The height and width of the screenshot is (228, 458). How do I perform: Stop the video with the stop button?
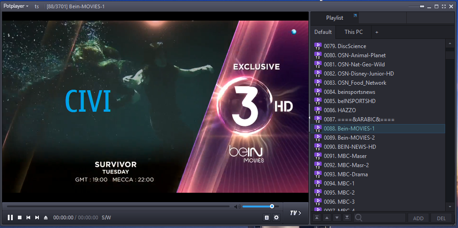point(20,217)
